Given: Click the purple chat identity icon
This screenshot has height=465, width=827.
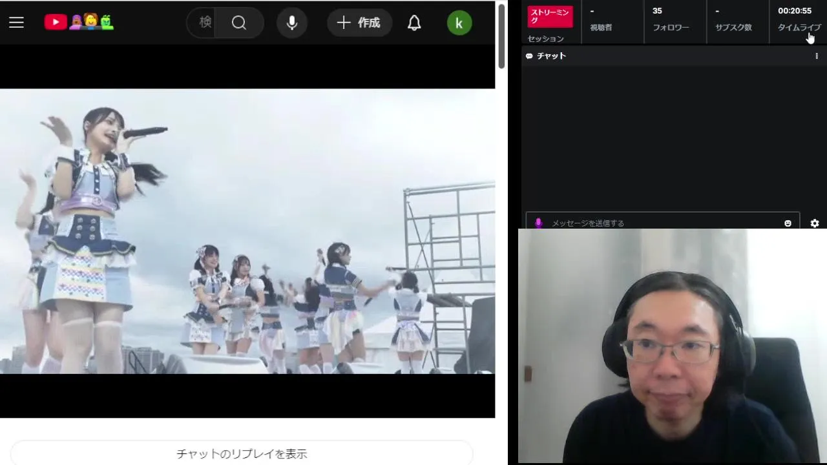Looking at the screenshot, I should [x=538, y=223].
